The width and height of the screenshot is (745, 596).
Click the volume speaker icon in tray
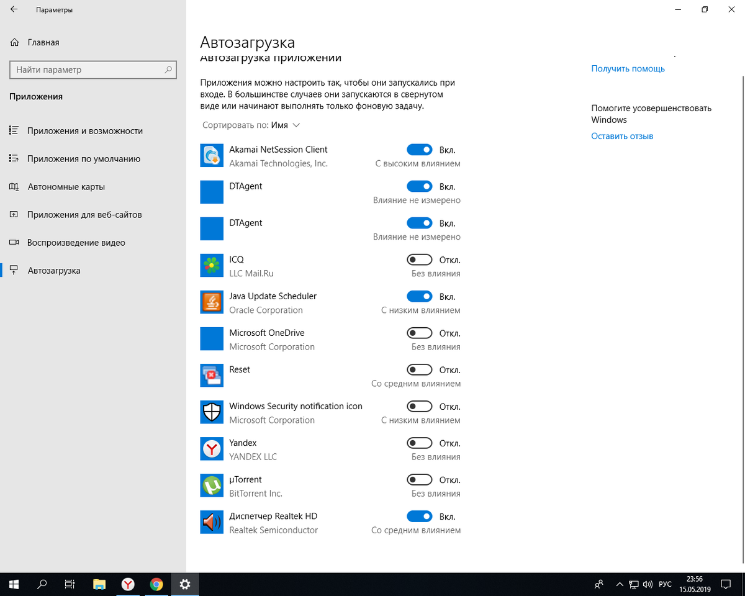648,584
